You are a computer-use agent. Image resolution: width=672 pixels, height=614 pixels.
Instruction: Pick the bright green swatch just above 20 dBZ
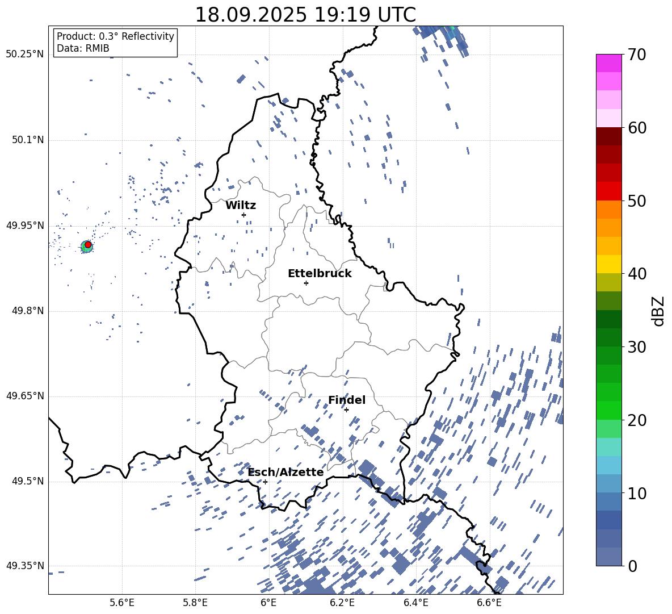click(x=608, y=410)
